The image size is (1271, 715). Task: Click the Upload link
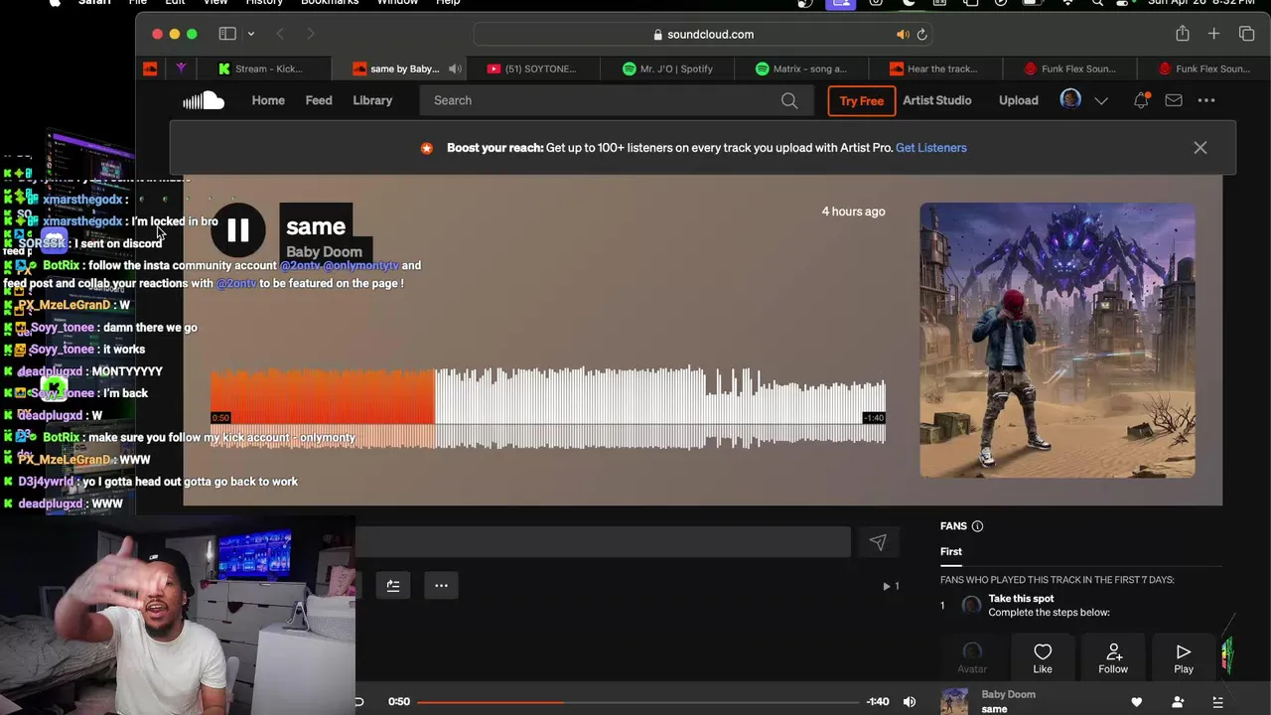click(1018, 100)
